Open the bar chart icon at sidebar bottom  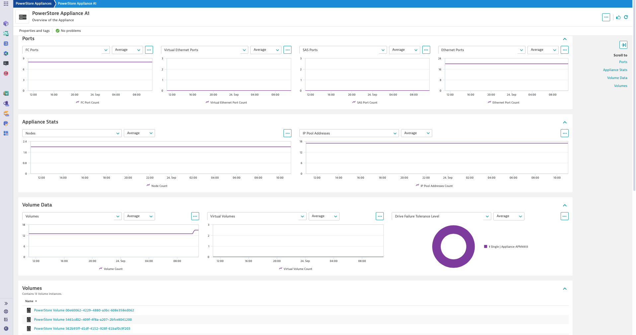point(6,319)
